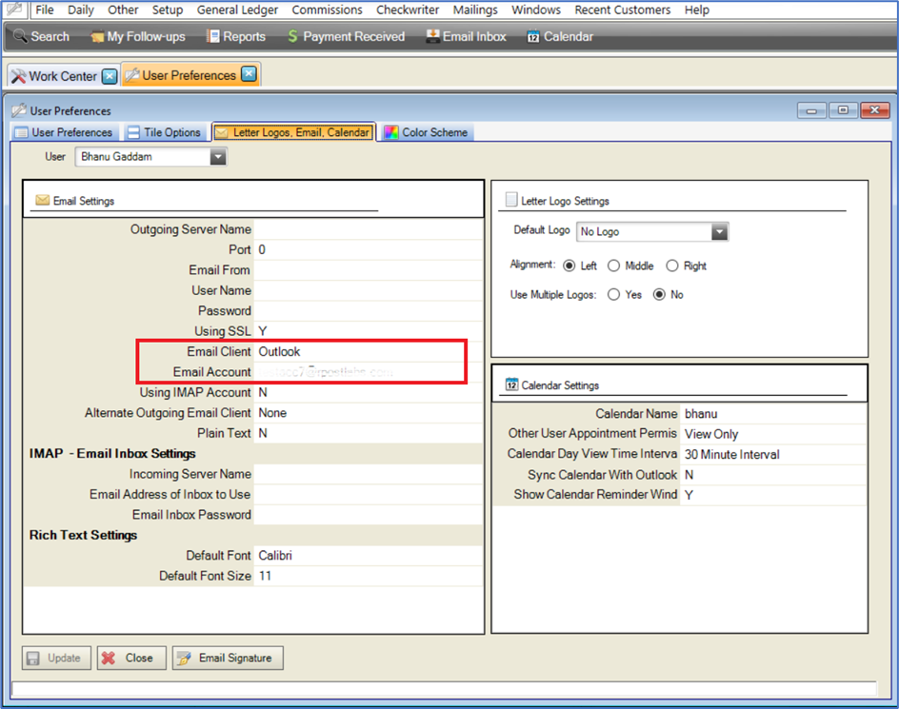Close the User Preferences tab with its X
The image size is (899, 709).
249,75
